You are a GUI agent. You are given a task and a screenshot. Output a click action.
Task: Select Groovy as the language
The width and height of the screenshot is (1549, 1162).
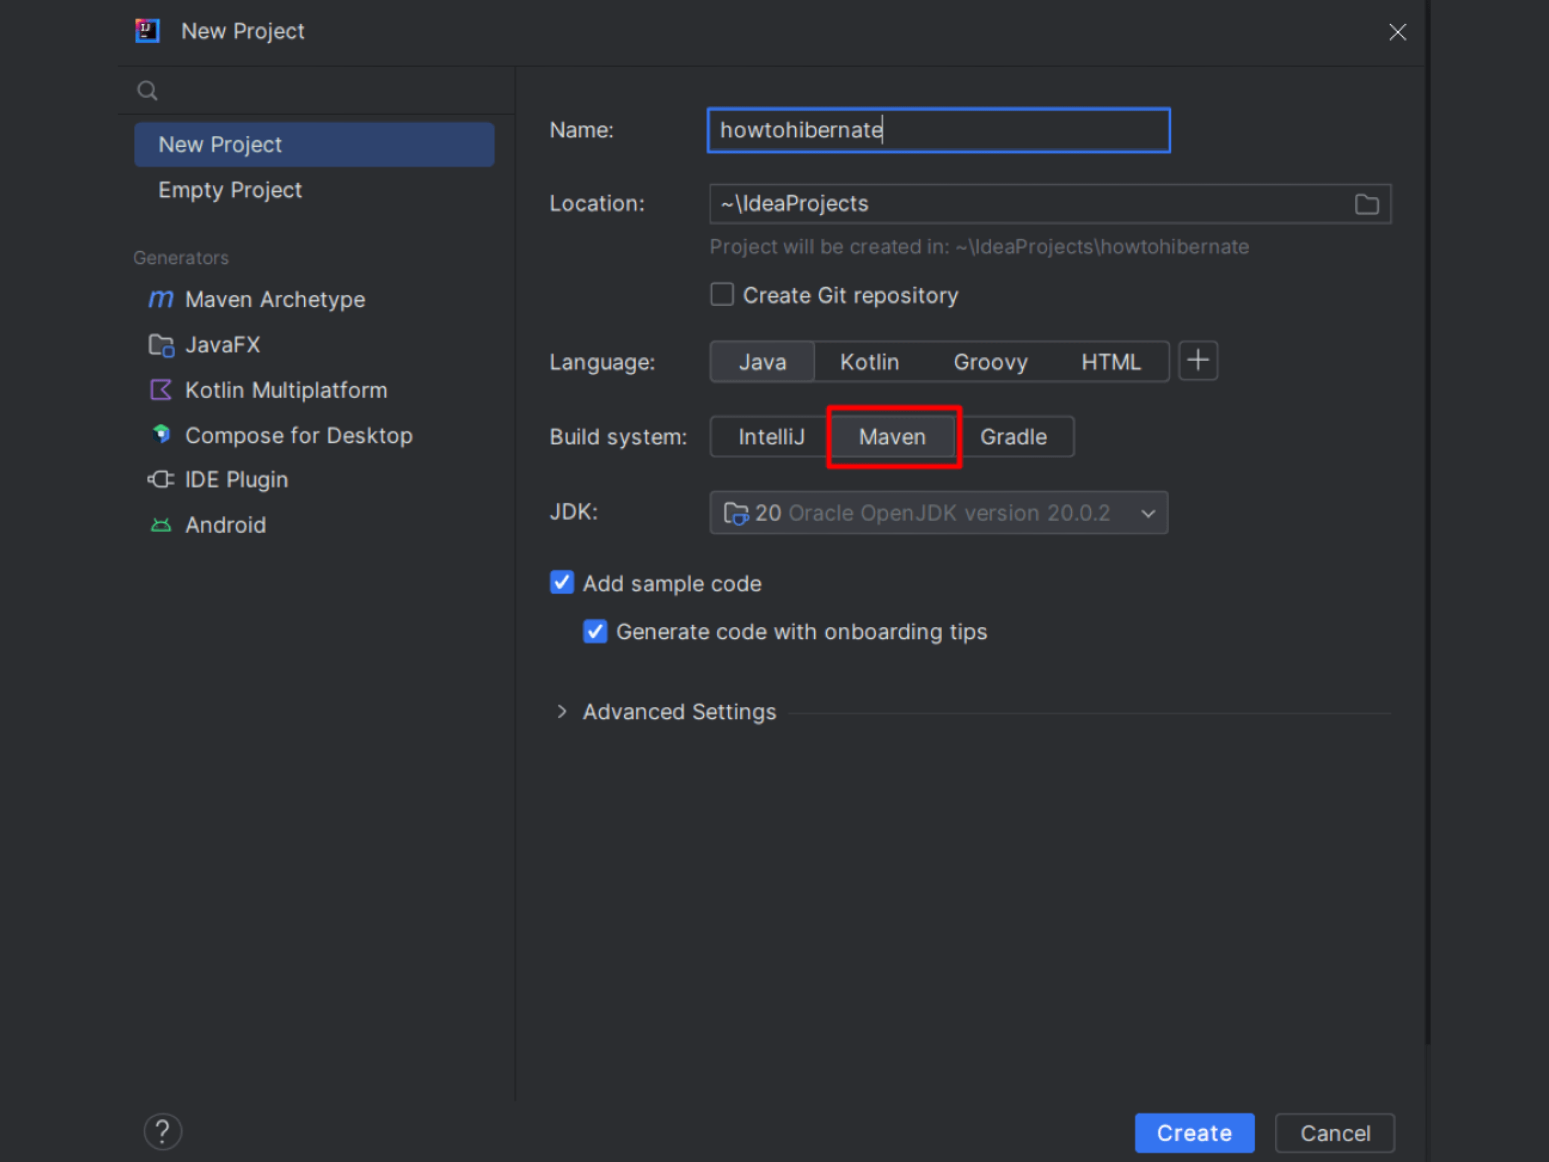point(990,362)
